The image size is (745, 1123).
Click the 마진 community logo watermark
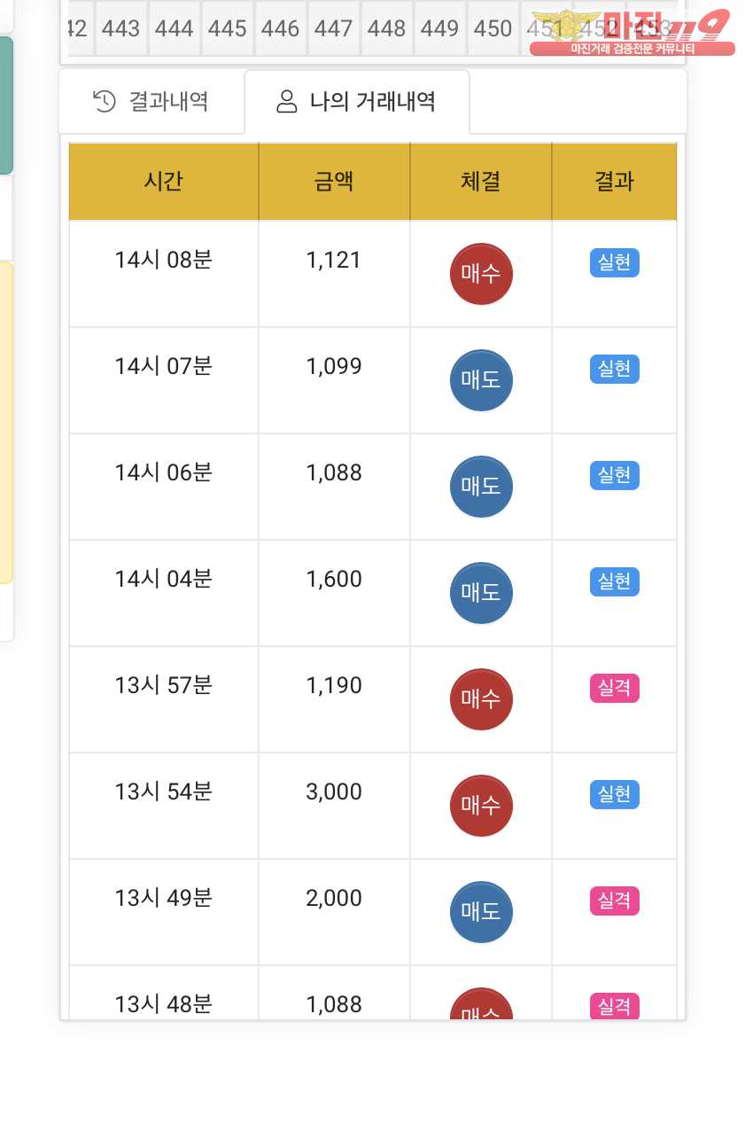(632, 32)
